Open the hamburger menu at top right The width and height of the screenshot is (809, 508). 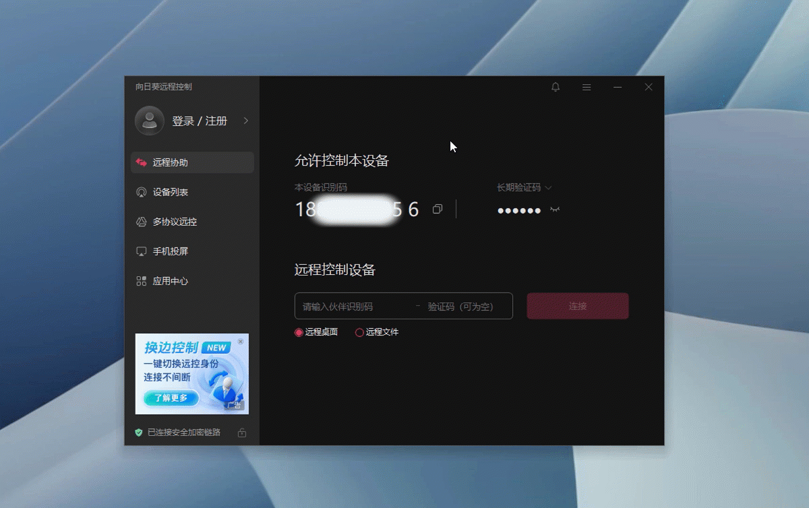pyautogui.click(x=587, y=87)
